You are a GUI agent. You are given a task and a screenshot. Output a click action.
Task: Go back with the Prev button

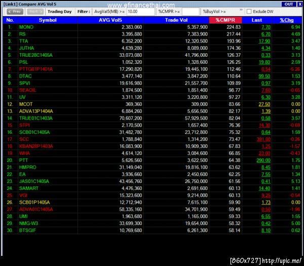15,12
